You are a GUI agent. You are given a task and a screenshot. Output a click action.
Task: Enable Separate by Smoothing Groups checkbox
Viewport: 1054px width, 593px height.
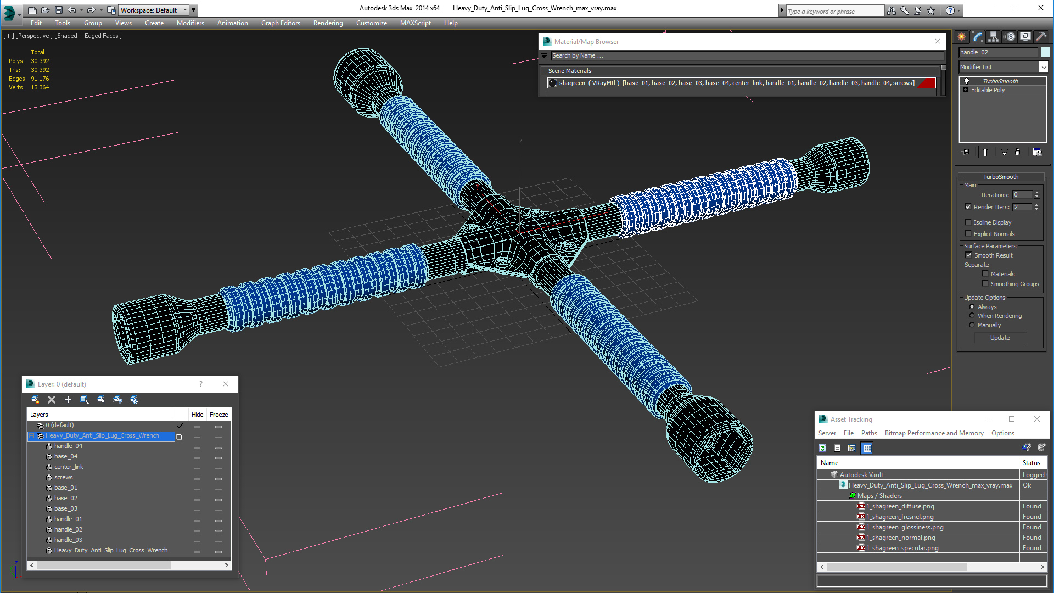(x=985, y=284)
